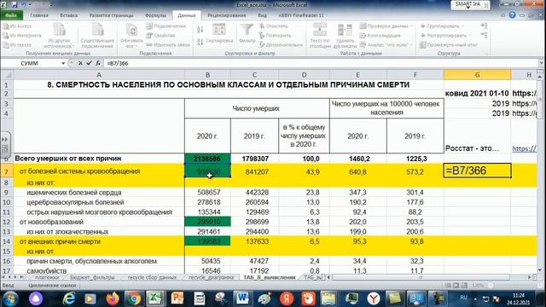Open the Структура group dialog launcher

click(487, 54)
